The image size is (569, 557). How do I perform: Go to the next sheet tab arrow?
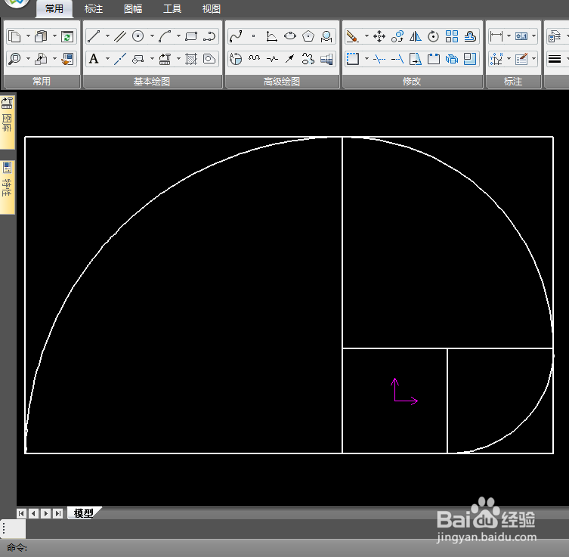coord(46,513)
